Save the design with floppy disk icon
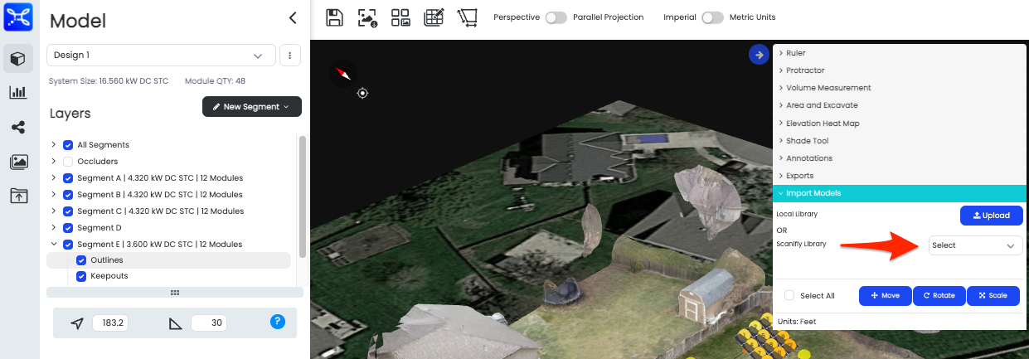Viewport: 1029px width, 359px height. (x=334, y=17)
